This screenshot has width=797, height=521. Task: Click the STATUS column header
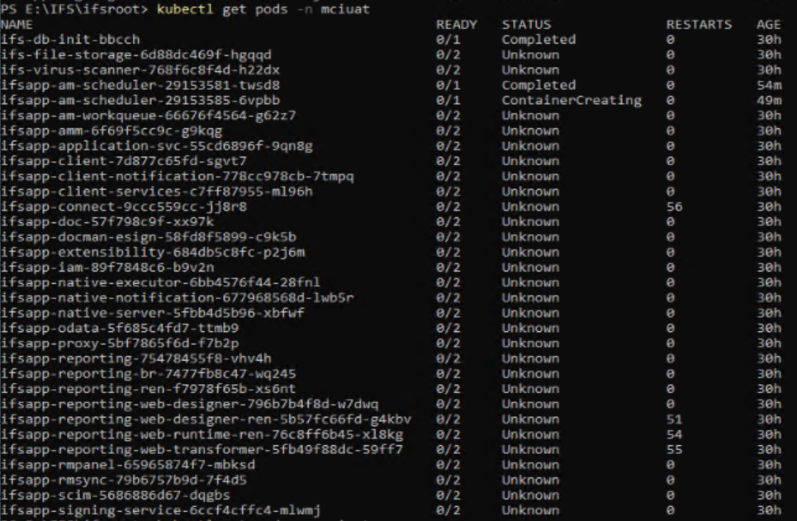pyautogui.click(x=527, y=25)
